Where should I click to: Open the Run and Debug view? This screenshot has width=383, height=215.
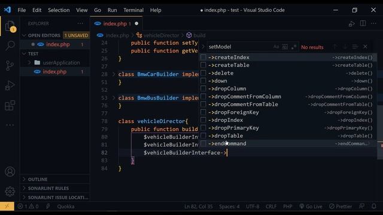(x=10, y=85)
